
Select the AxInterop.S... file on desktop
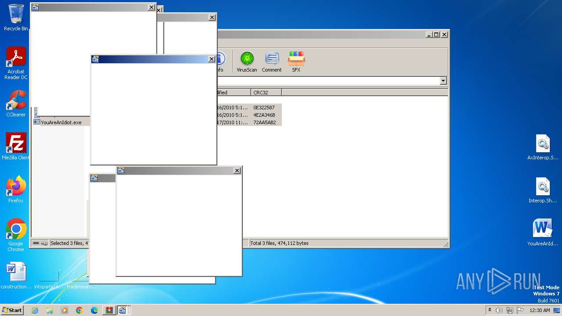[543, 147]
